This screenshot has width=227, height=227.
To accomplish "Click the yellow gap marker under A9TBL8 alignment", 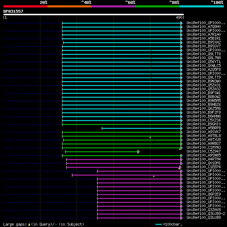I will tap(150, 137).
